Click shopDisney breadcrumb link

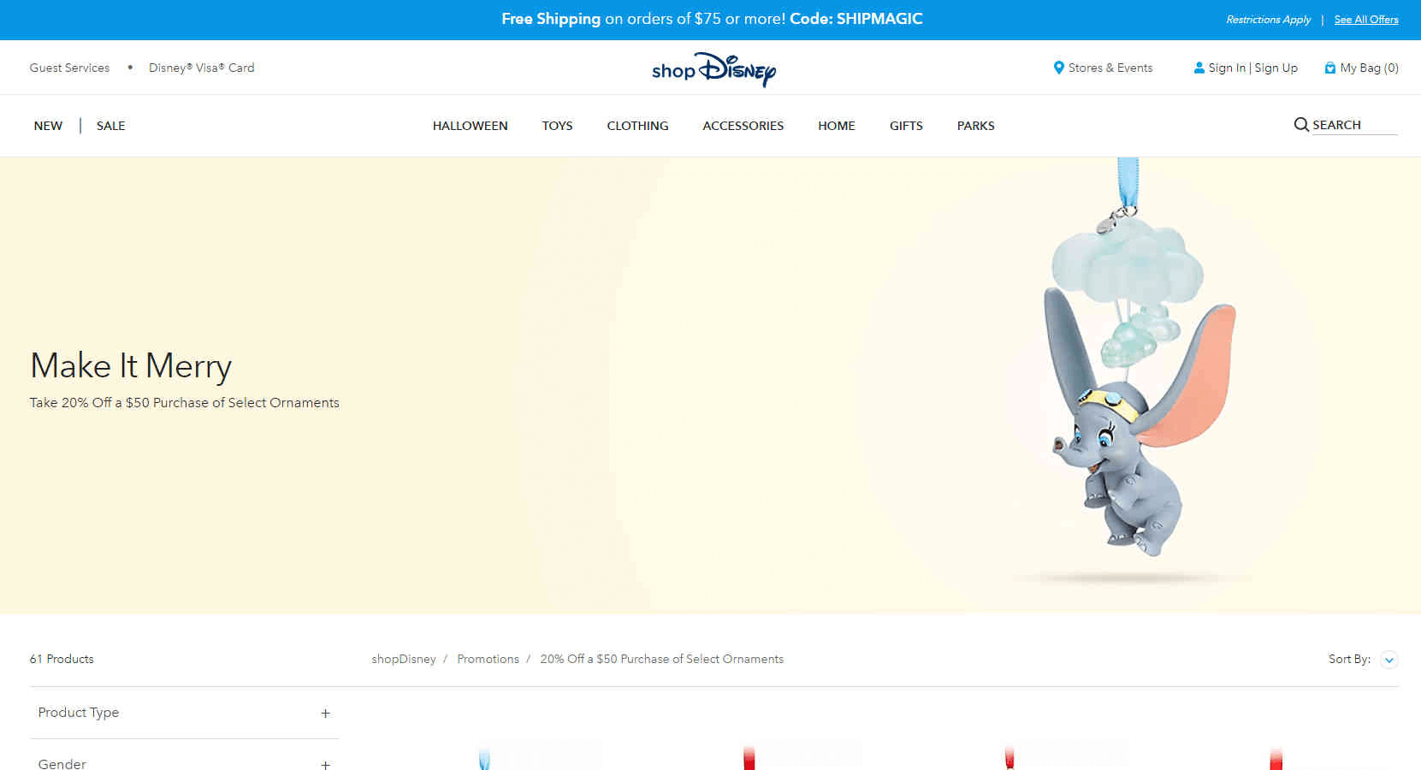coord(404,659)
